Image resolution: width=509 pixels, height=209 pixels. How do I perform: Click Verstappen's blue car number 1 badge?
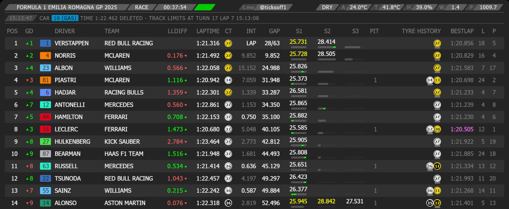tap(45, 43)
